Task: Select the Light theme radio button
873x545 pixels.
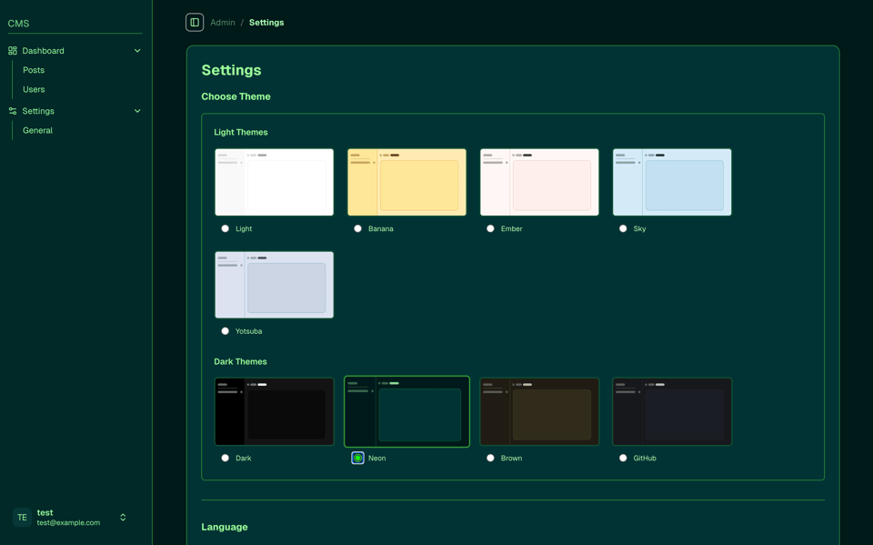Action: 226,228
